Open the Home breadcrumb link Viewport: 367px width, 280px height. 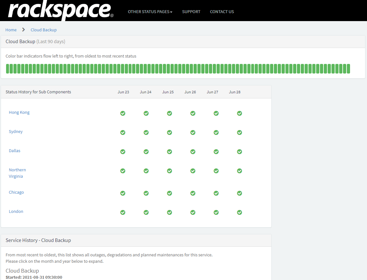[x=11, y=29]
